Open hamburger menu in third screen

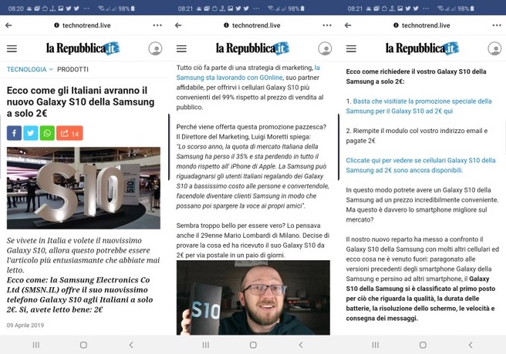point(351,48)
